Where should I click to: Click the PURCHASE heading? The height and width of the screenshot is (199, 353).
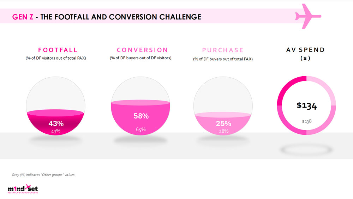tap(223, 50)
